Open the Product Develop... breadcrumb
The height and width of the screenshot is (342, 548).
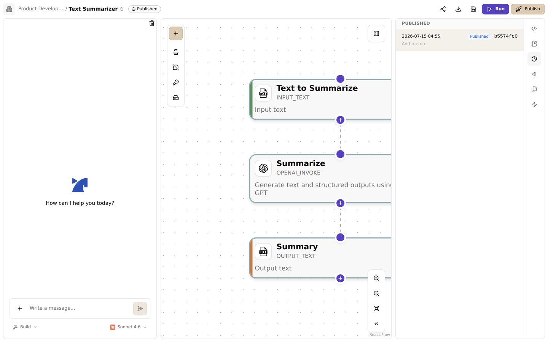(x=41, y=9)
